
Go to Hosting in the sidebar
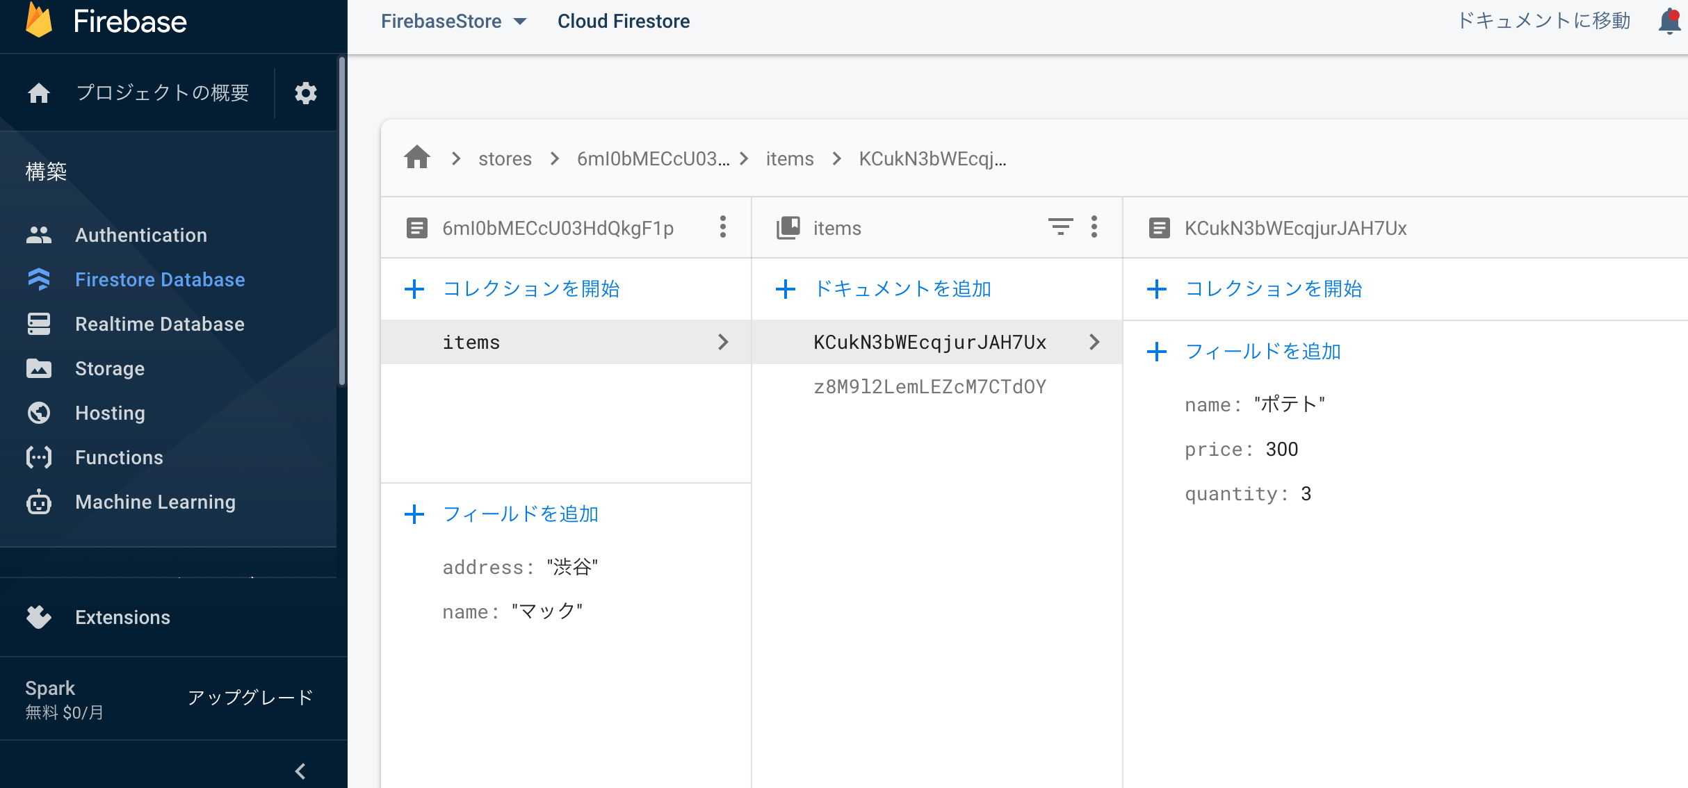tap(109, 413)
